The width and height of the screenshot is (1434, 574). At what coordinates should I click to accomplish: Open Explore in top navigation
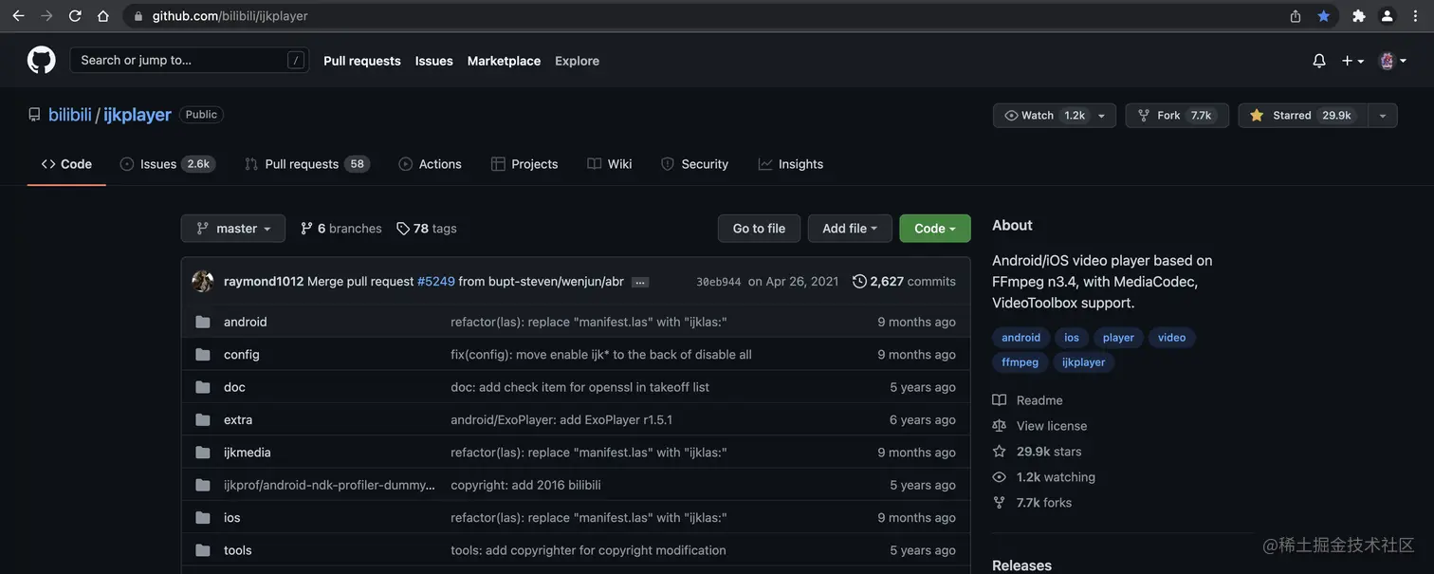pyautogui.click(x=578, y=61)
